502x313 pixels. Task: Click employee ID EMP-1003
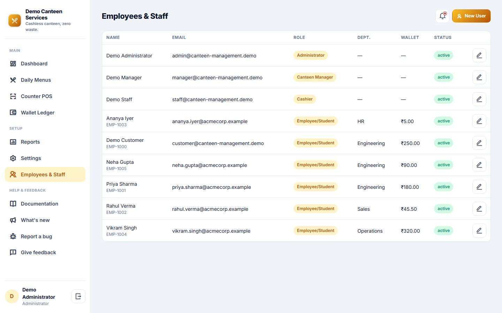(116, 125)
